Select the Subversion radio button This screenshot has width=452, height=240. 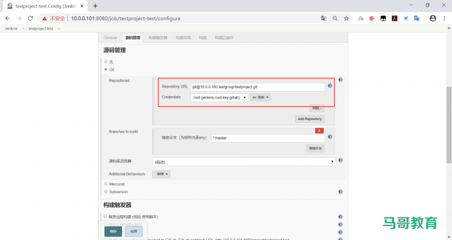[106, 191]
